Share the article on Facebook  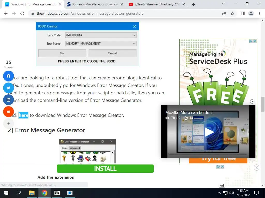[9, 76]
